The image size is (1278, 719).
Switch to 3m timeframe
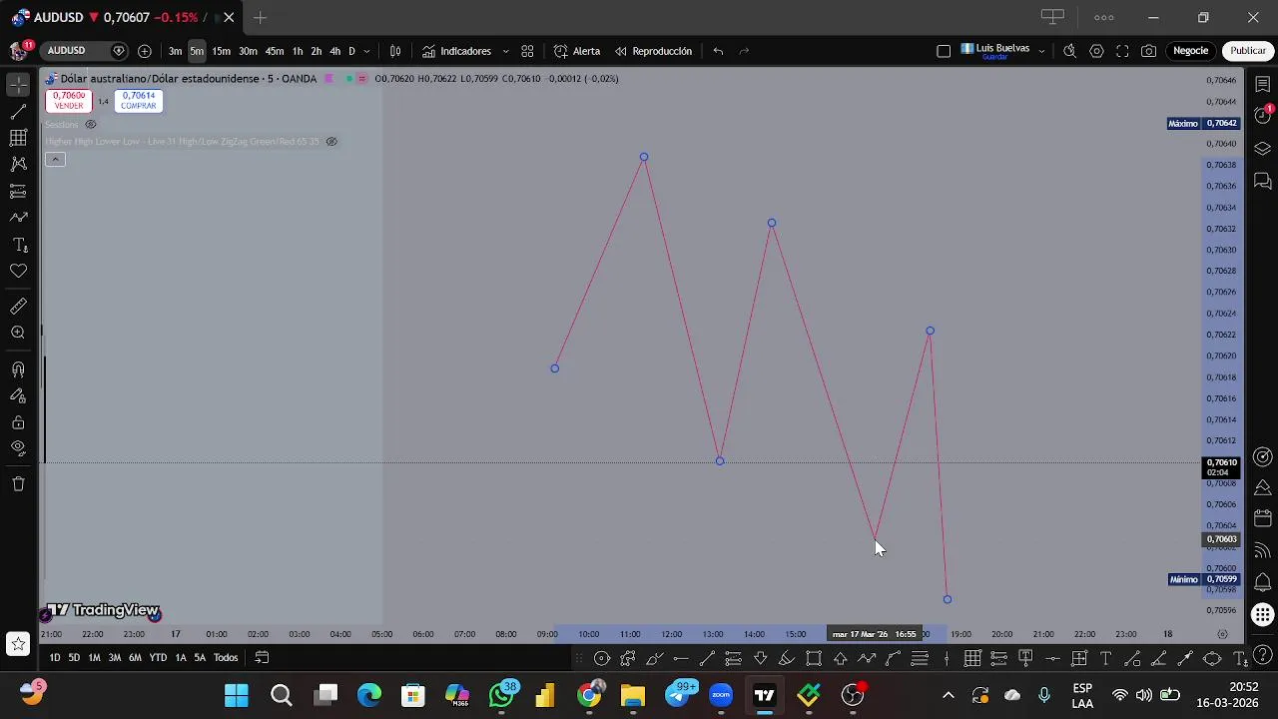click(x=175, y=51)
